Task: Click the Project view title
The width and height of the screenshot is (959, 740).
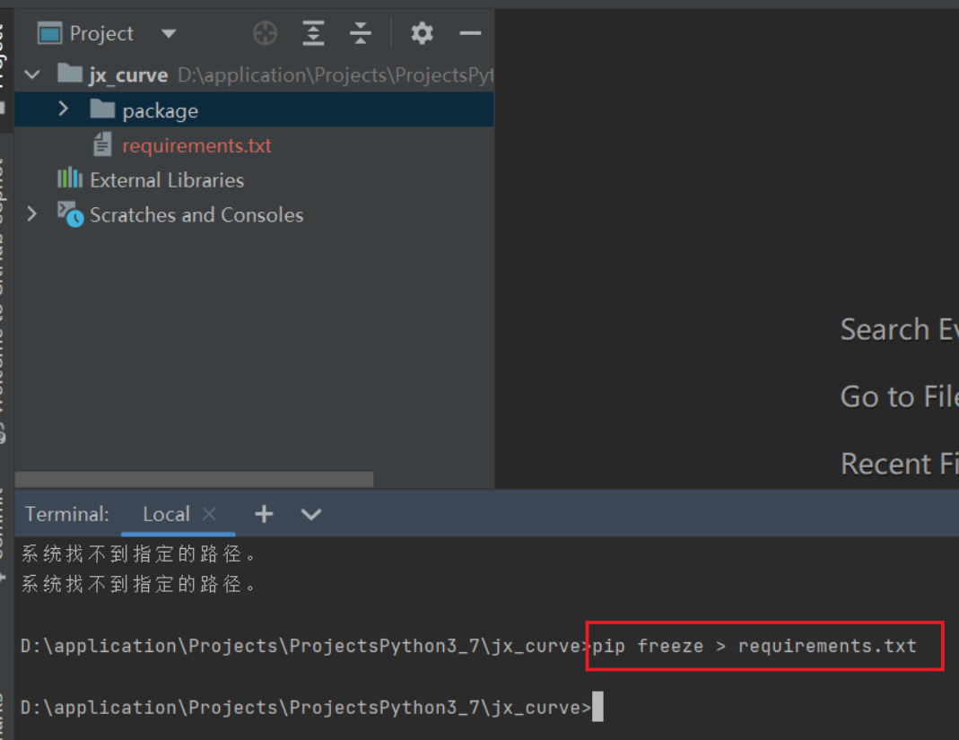Action: tap(101, 34)
